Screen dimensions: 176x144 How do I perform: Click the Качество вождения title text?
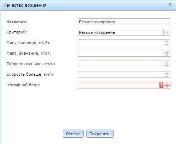click(x=25, y=5)
